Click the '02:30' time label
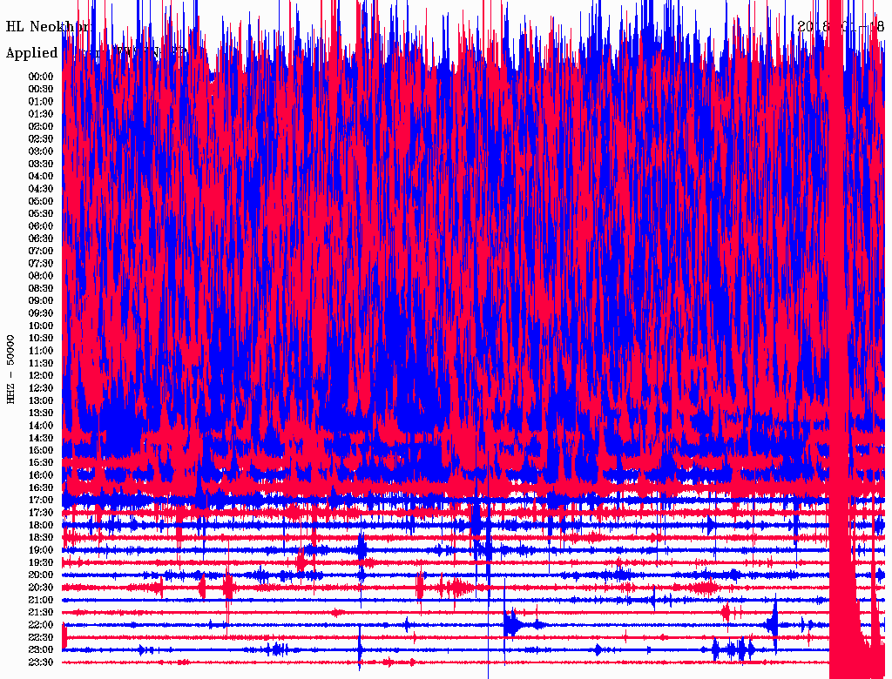892x679 pixels. click(41, 139)
